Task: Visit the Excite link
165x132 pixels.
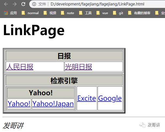Action: tap(87, 98)
